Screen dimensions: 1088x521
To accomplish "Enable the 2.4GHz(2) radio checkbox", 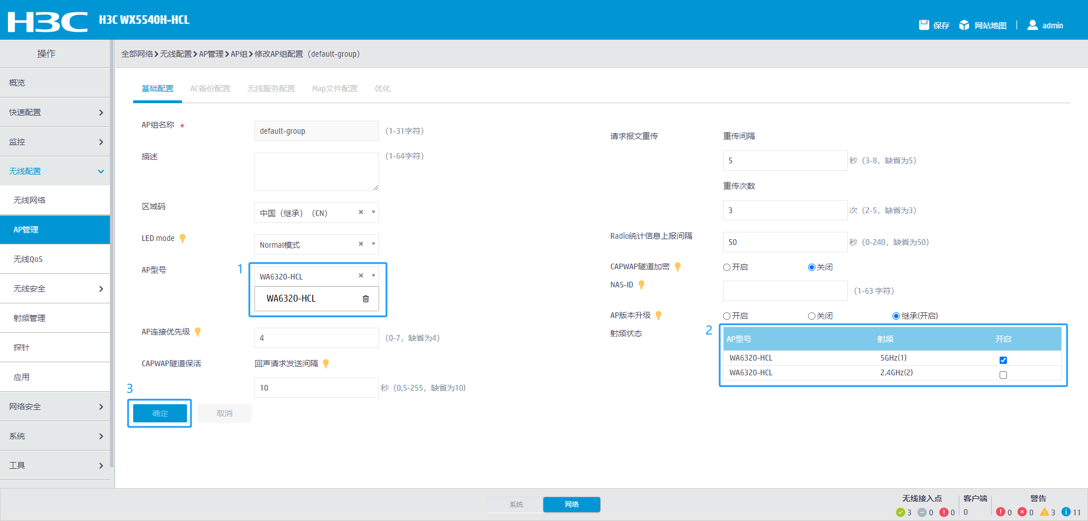I will click(1003, 375).
